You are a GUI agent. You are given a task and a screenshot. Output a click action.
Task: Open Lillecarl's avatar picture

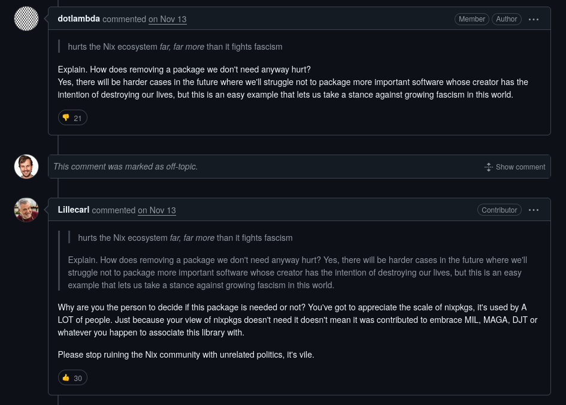(26, 210)
